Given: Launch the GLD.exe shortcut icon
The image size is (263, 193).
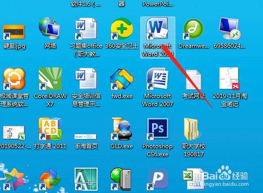Looking at the screenshot, I should (121, 129).
